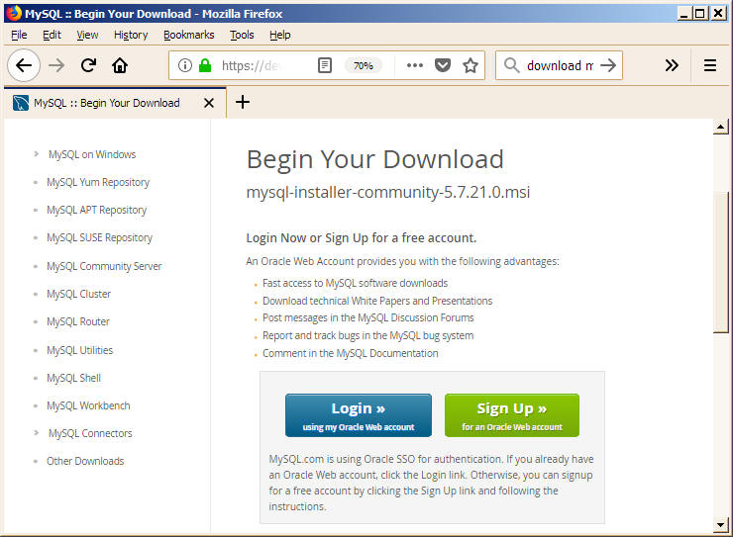Click 'Fast access to MySQL software downloads' text
733x537 pixels.
click(x=355, y=283)
